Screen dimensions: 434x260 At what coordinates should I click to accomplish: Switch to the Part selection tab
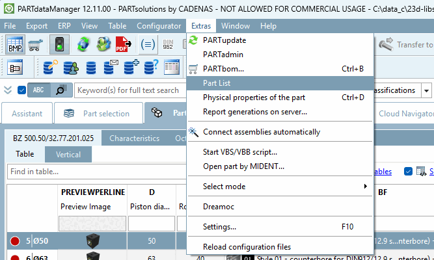point(98,113)
